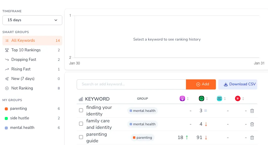This screenshot has width=268, height=145.
Task: Click Spotify rank 4 for family care row
Action: [x=201, y=124]
